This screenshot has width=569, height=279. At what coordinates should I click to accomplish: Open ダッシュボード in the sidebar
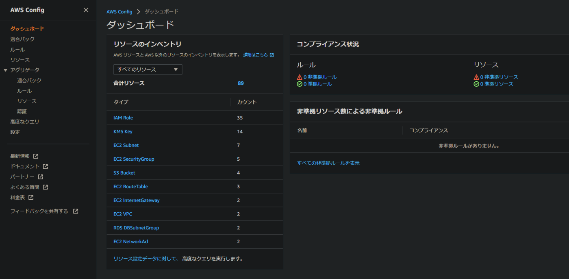click(27, 29)
